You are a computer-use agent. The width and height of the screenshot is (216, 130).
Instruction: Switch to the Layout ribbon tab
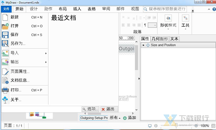pos(63,9)
